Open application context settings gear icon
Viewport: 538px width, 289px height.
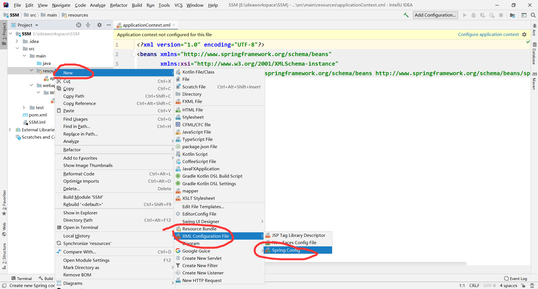pyautogui.click(x=524, y=35)
